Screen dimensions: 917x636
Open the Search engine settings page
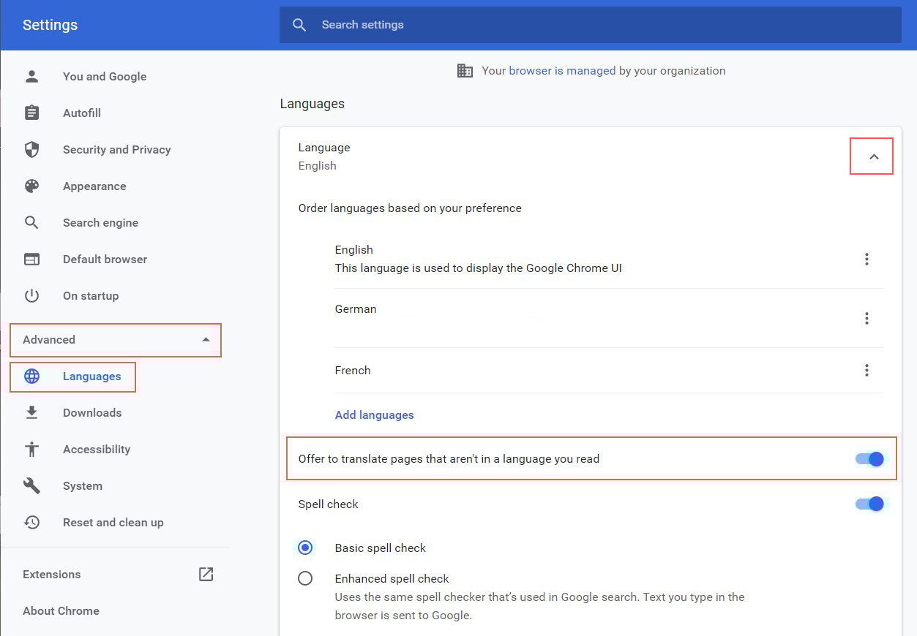click(100, 222)
